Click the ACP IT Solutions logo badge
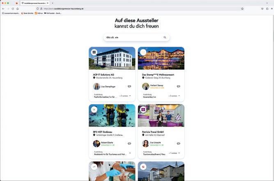274x181 pixels. 94,52
